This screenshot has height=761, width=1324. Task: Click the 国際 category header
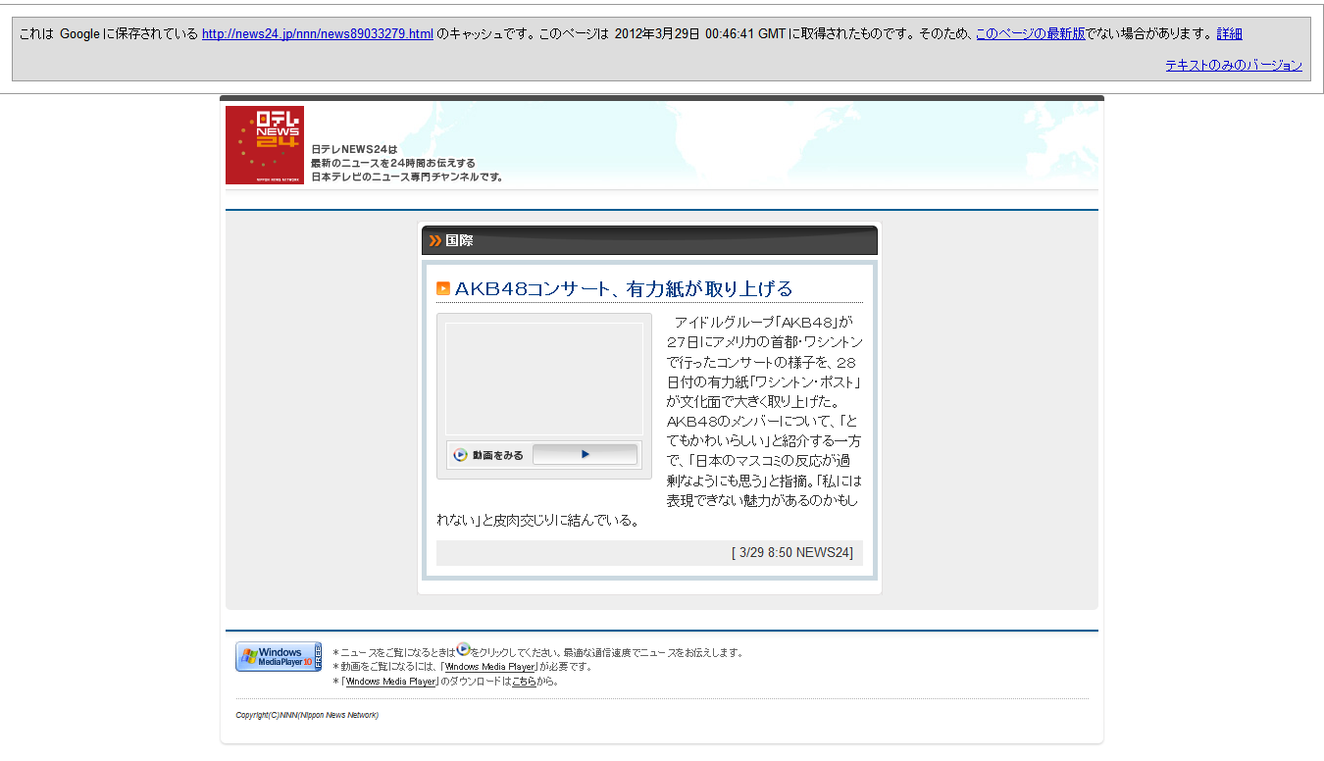649,240
